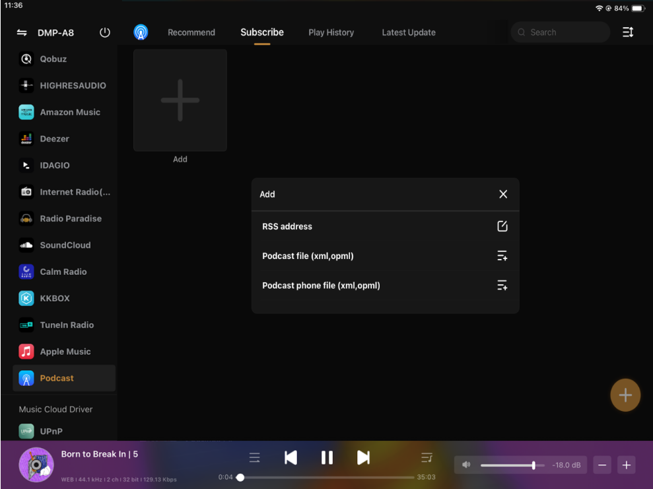Mute the volume speaker icon
The image size is (653, 489).
point(466,465)
